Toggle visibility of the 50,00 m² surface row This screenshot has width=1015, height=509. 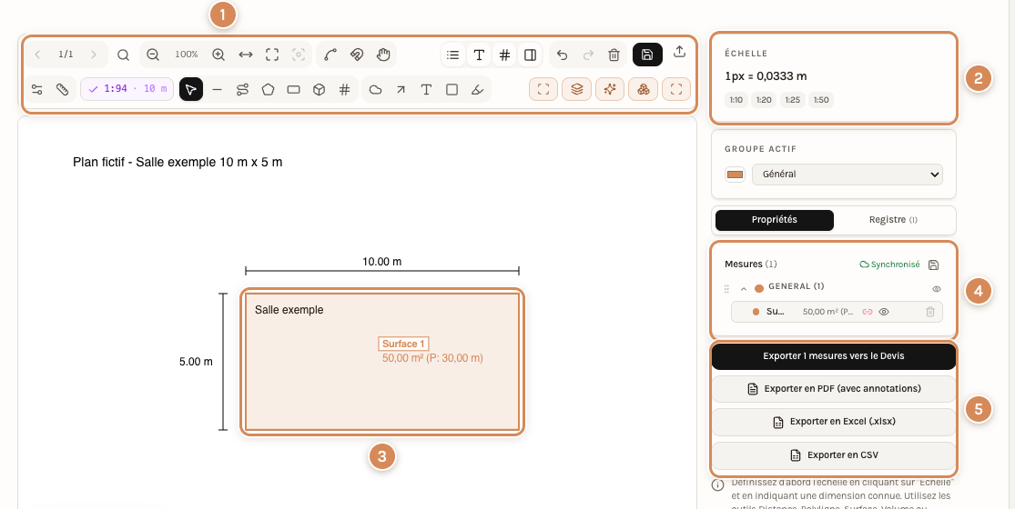pyautogui.click(x=884, y=312)
